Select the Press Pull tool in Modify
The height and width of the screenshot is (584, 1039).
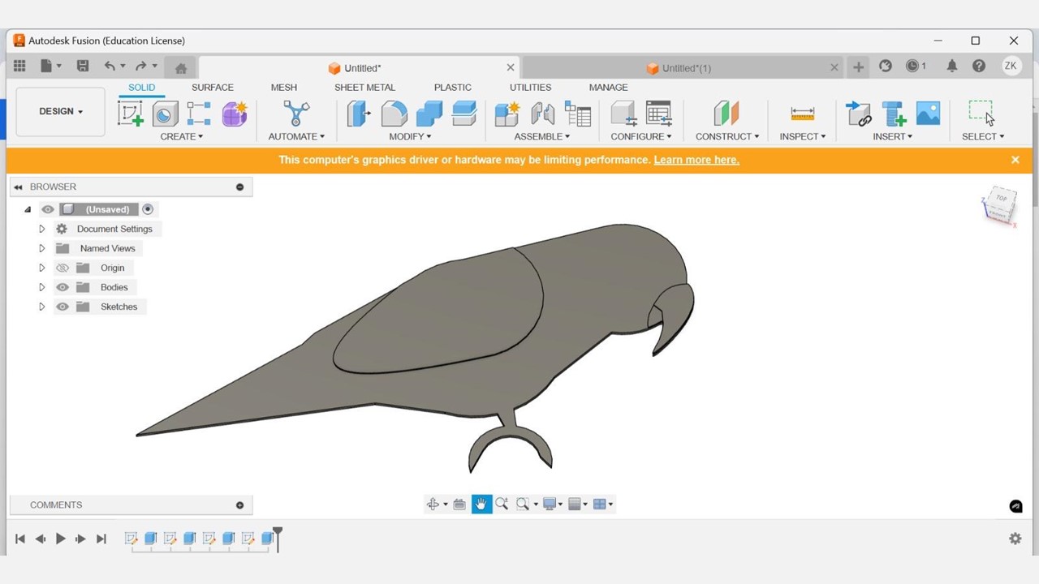358,114
